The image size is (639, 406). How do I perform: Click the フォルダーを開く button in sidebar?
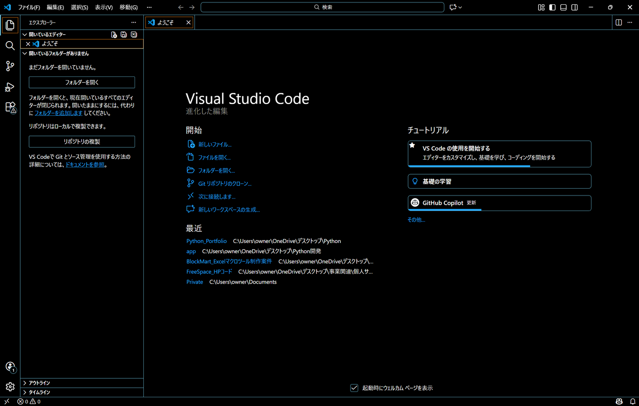(82, 82)
